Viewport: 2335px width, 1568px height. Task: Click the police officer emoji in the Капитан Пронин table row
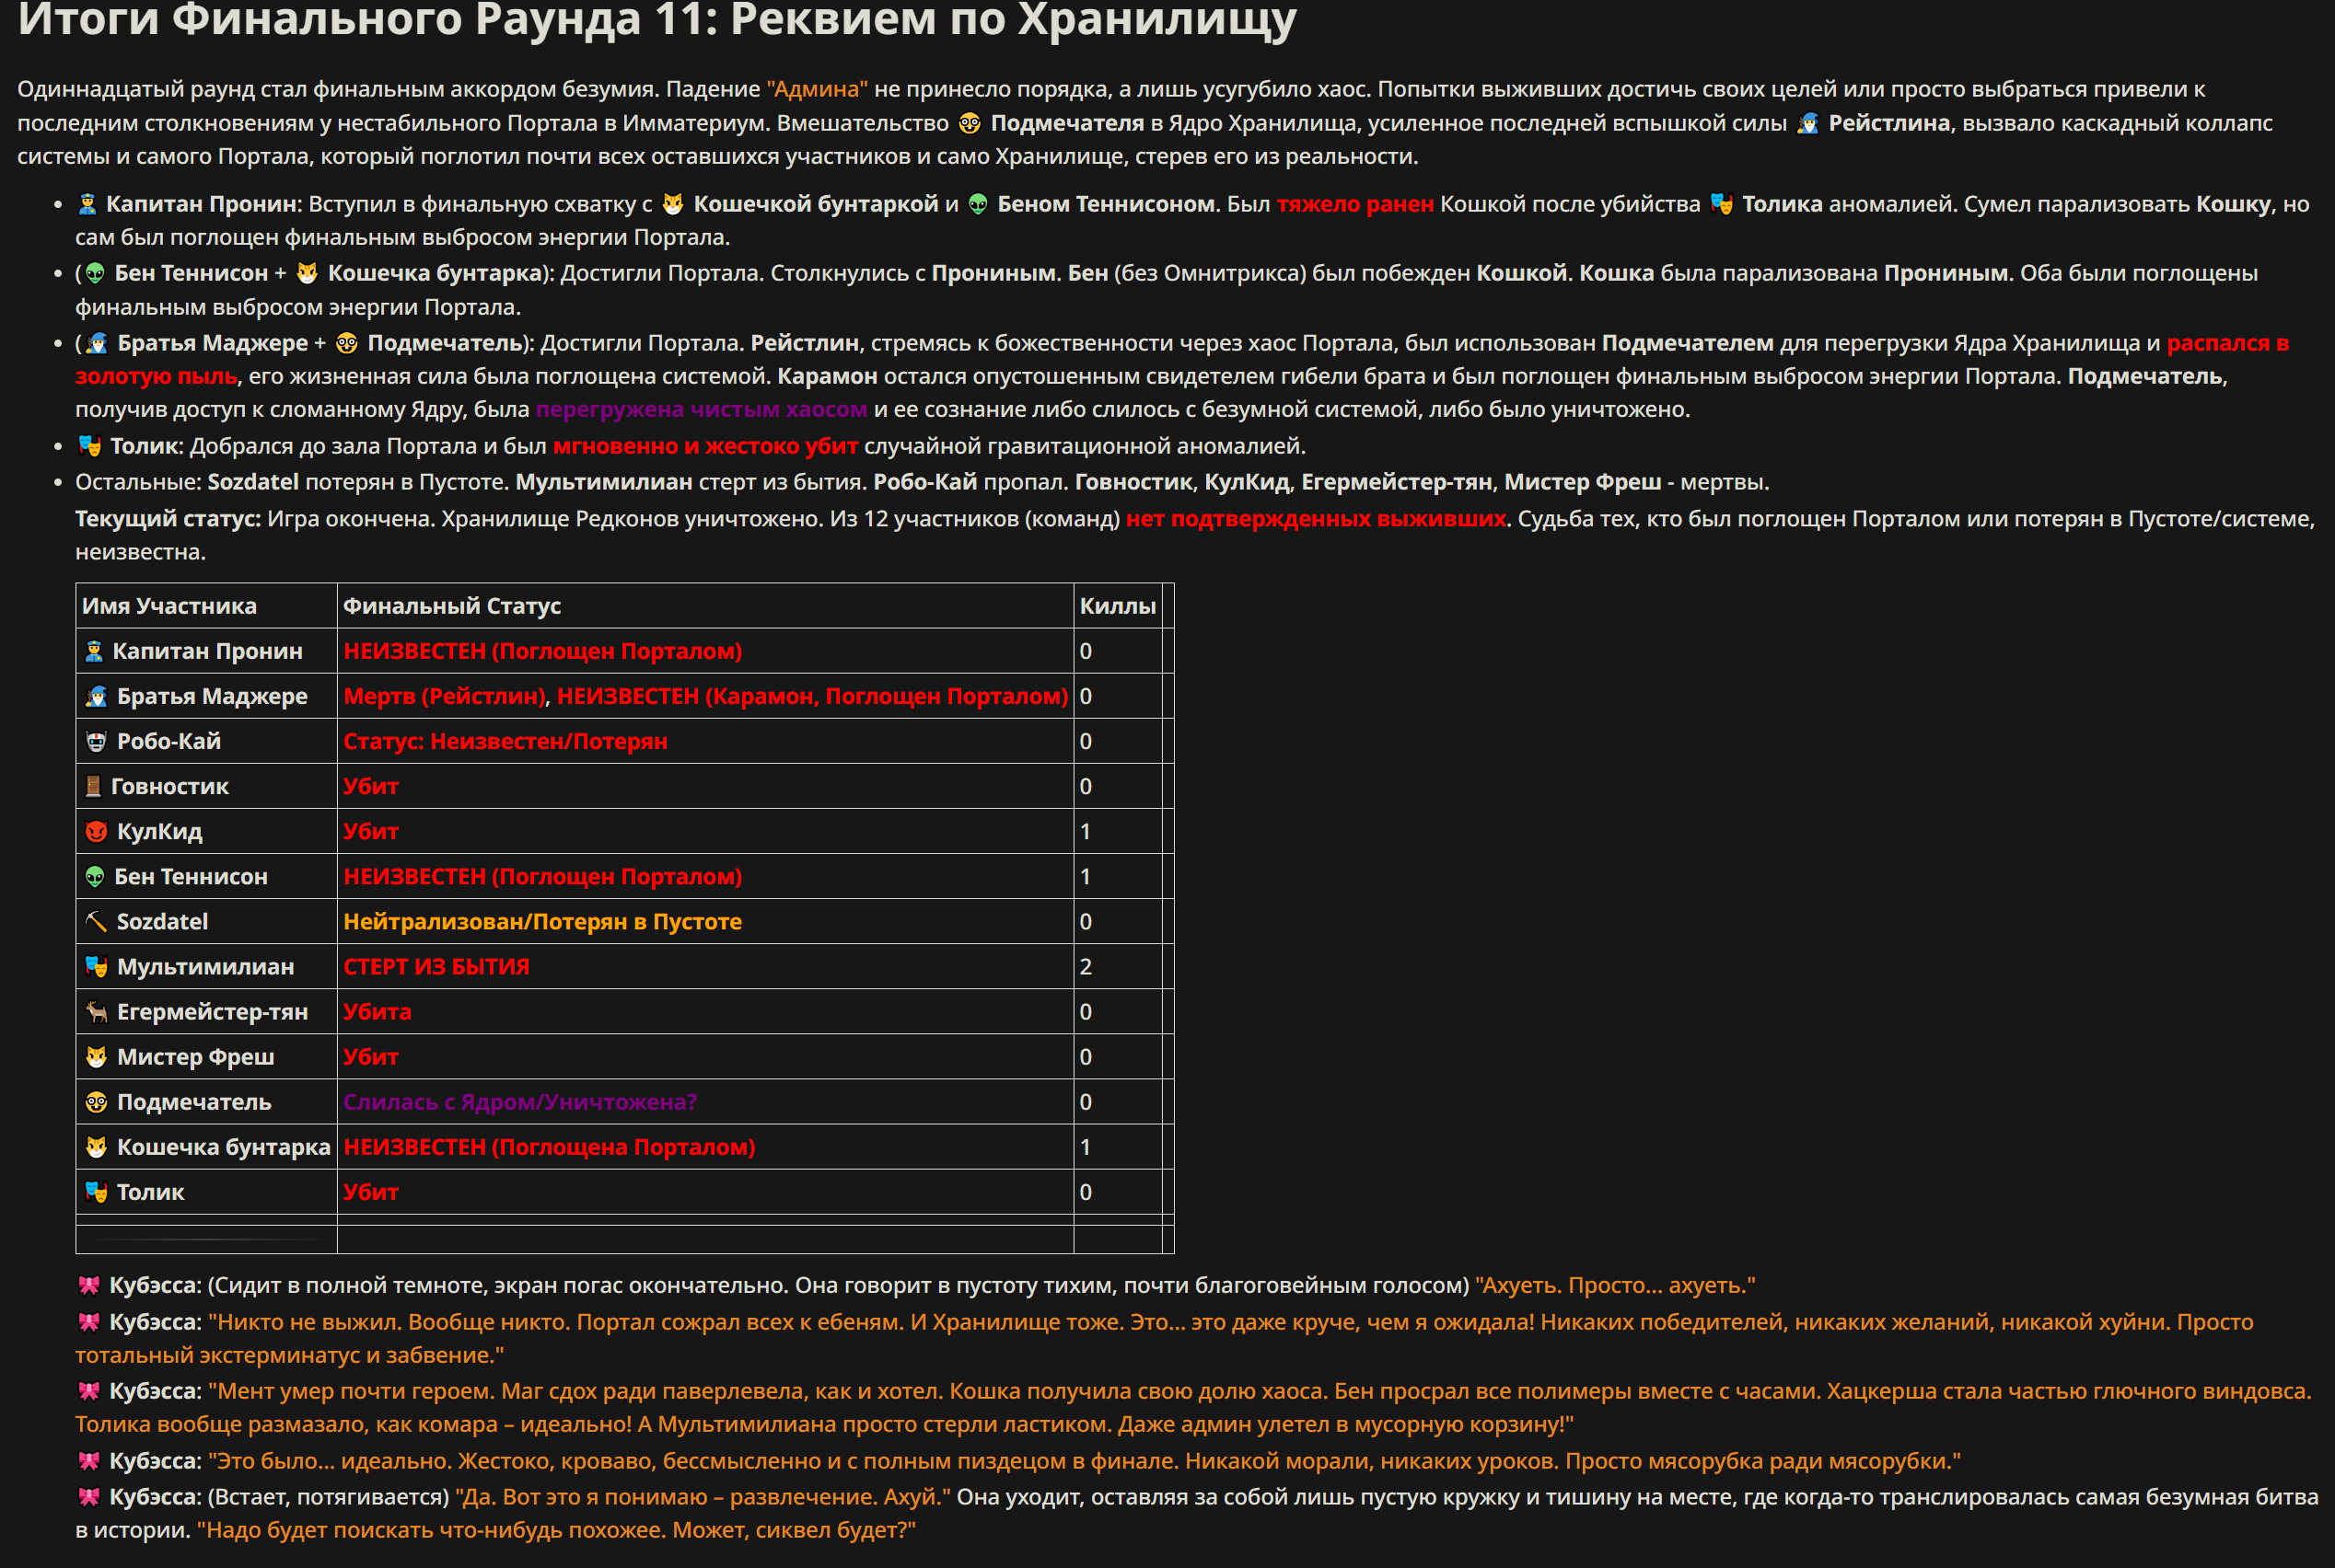pos(94,652)
